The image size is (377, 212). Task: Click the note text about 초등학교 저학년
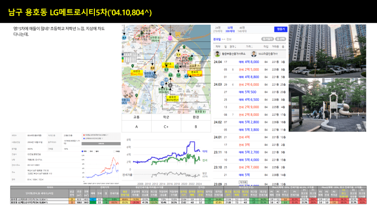tap(59, 31)
